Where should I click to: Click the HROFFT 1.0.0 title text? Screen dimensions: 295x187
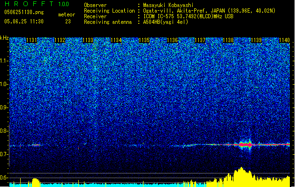[x=37, y=4]
